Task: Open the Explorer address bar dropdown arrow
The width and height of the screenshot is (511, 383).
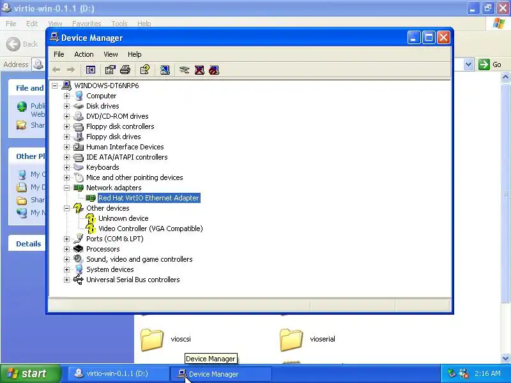Action: [x=468, y=64]
